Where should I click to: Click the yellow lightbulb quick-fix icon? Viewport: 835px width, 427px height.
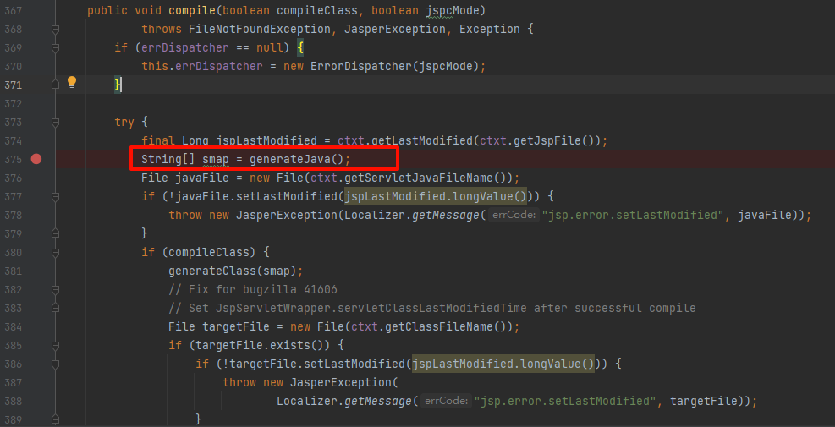72,82
